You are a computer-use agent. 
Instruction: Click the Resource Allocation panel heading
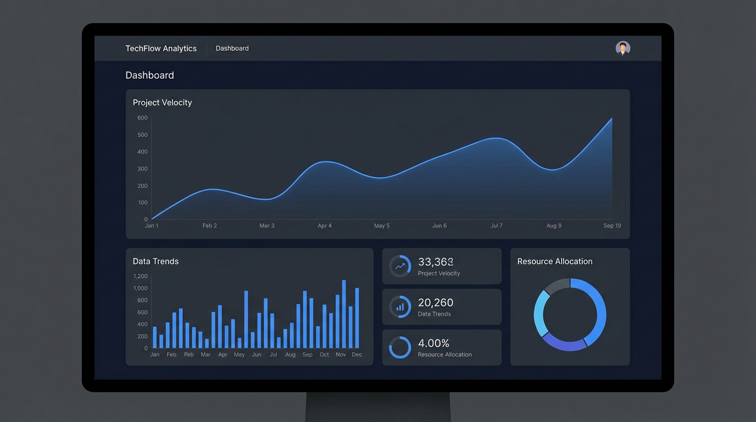click(x=554, y=262)
